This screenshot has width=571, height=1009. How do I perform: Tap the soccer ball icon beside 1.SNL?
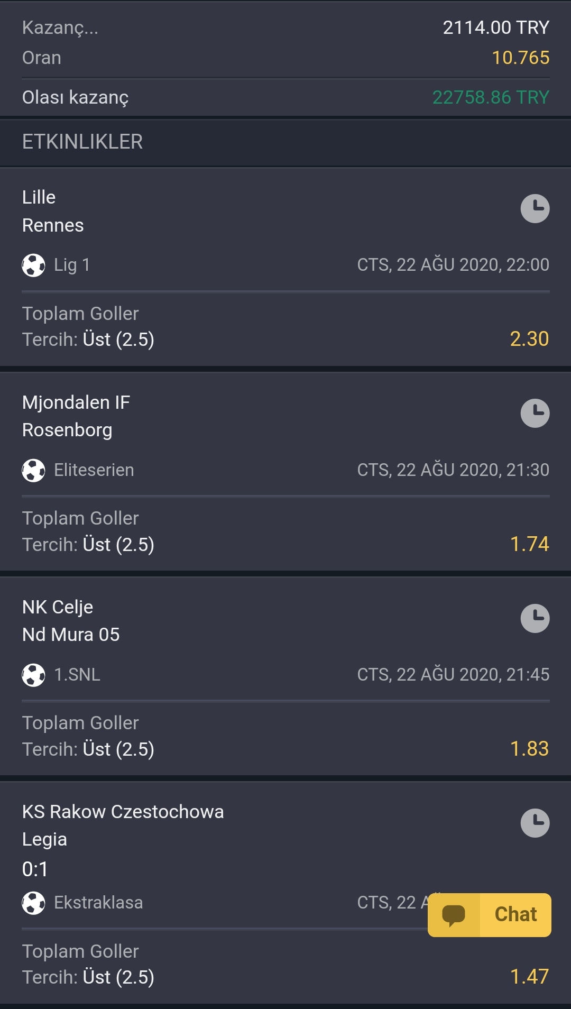pos(33,675)
